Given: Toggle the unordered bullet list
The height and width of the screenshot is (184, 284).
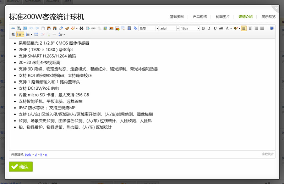Looking at the screenshot, I should point(19,34).
